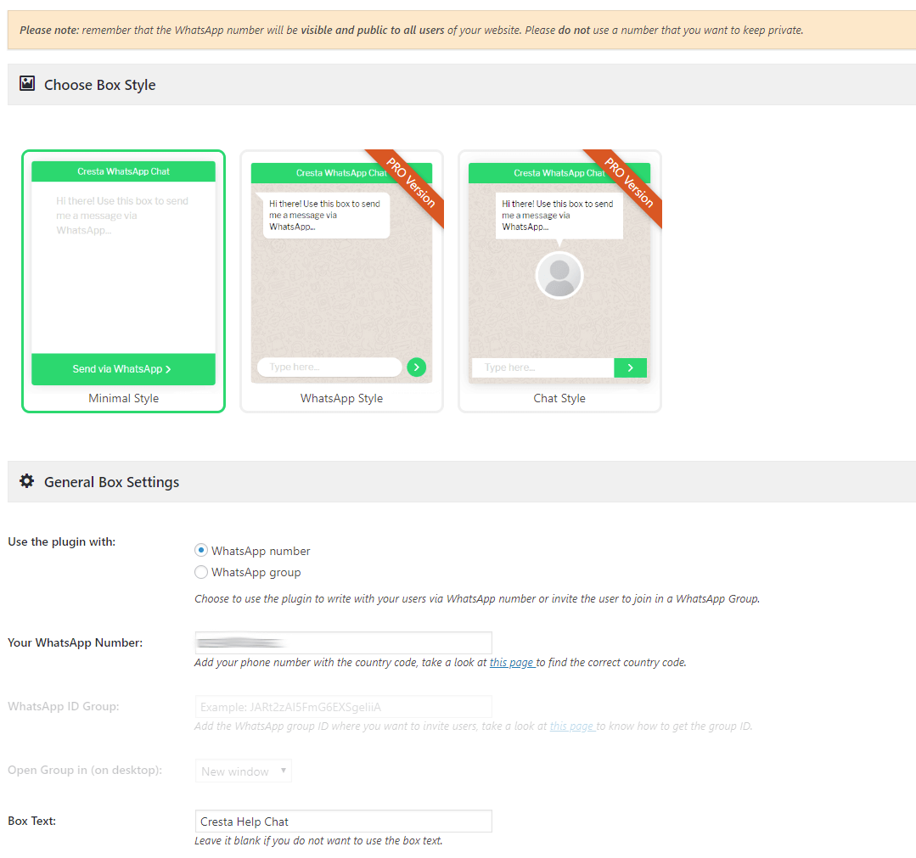Click the 'Your WhatsApp Number:' label

click(x=75, y=642)
